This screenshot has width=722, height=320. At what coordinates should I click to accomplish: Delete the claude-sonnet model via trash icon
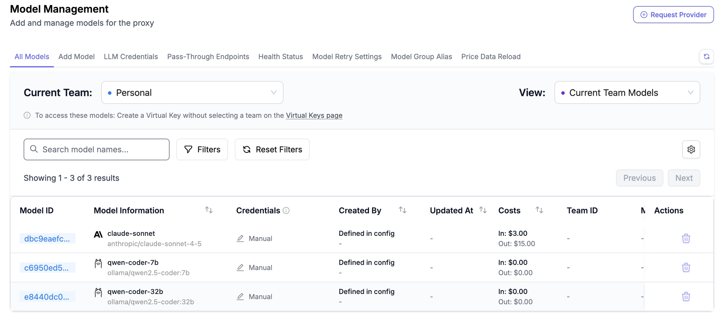(x=686, y=238)
